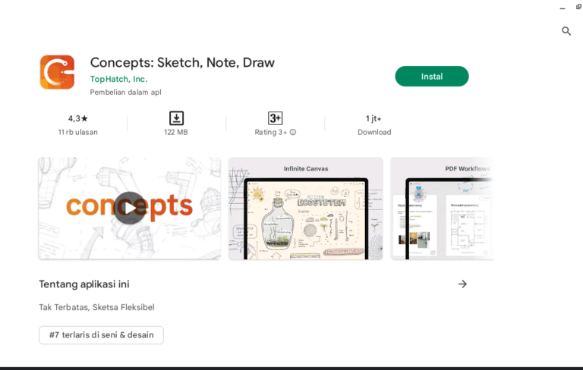Image resolution: width=583 pixels, height=370 pixels.
Task: Play the Concepts promo video
Action: point(129,208)
